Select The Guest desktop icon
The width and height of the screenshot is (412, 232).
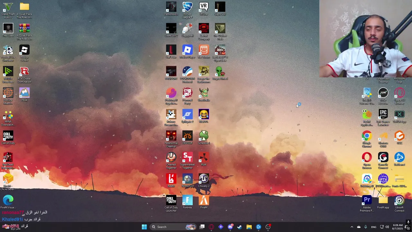coord(8,30)
